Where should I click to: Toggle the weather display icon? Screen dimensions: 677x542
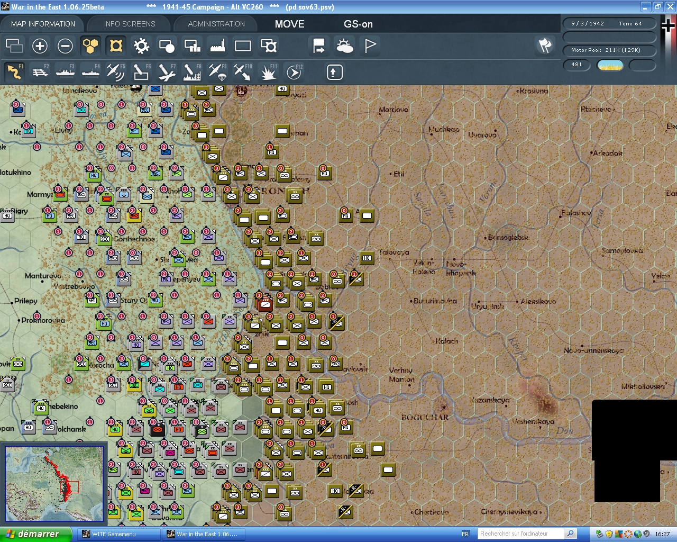pos(344,46)
